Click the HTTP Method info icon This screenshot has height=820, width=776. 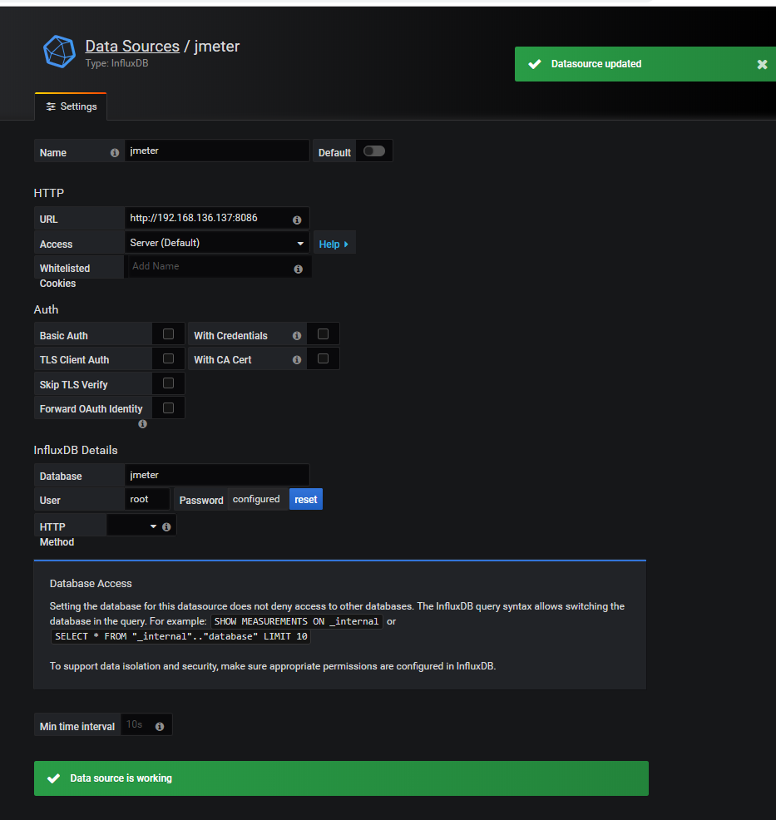point(166,526)
